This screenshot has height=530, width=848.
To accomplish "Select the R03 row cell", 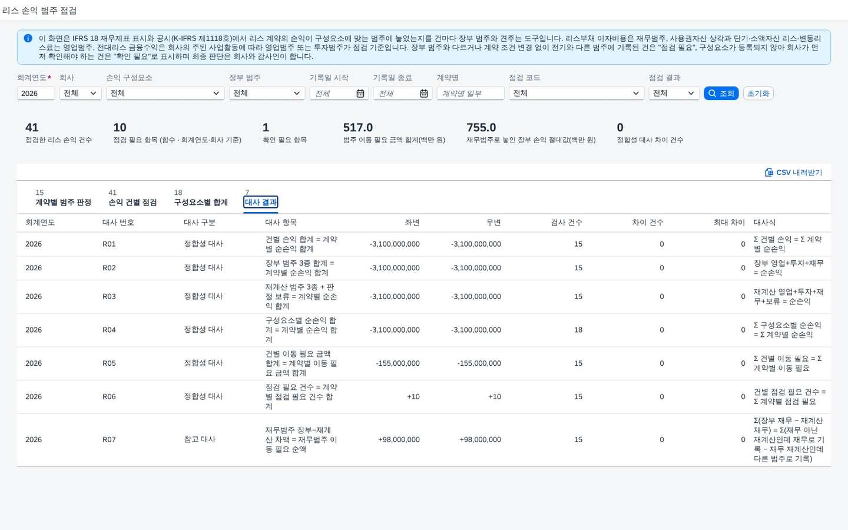I will [x=109, y=297].
